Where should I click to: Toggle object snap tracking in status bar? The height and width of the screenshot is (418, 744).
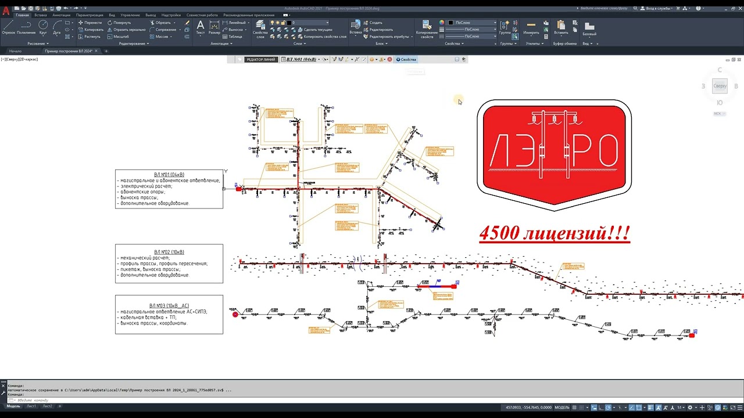click(631, 408)
